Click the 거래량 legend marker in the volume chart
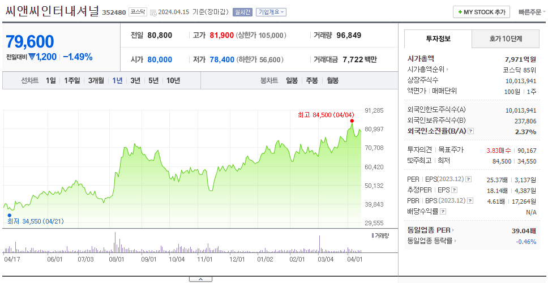The image size is (548, 283). 373,235
